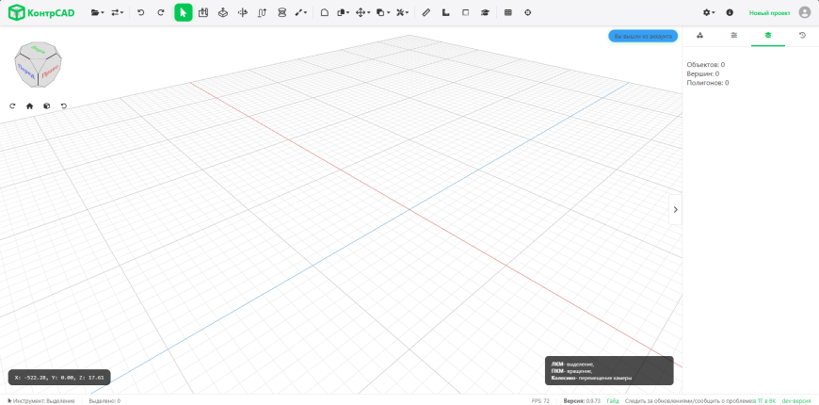Click the Выделено: 0 status entry
The height and width of the screenshot is (405, 819).
tap(104, 401)
